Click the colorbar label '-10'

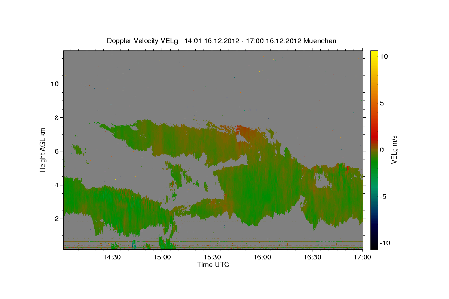pos(385,243)
